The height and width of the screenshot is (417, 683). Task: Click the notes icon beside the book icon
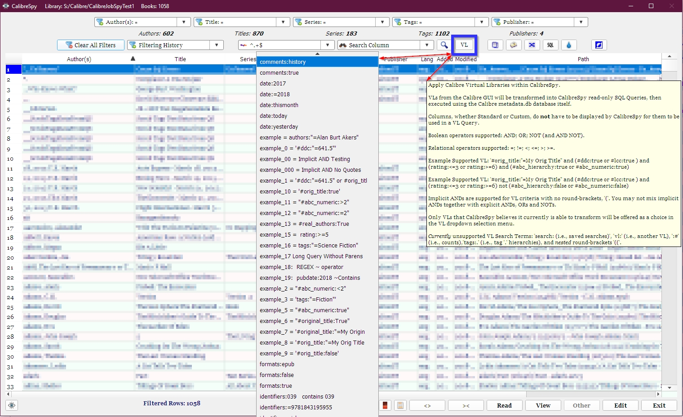[514, 45]
